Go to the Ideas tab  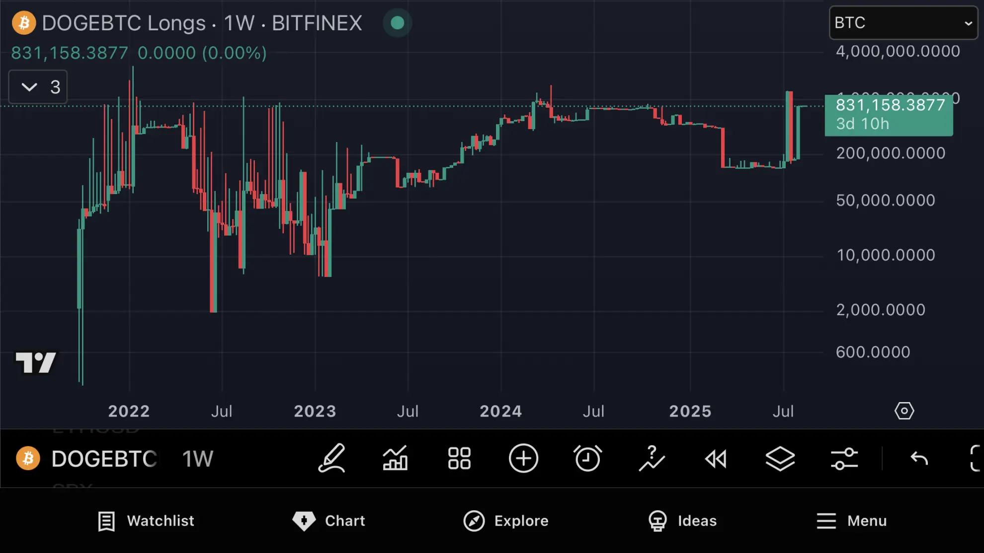[x=682, y=521]
